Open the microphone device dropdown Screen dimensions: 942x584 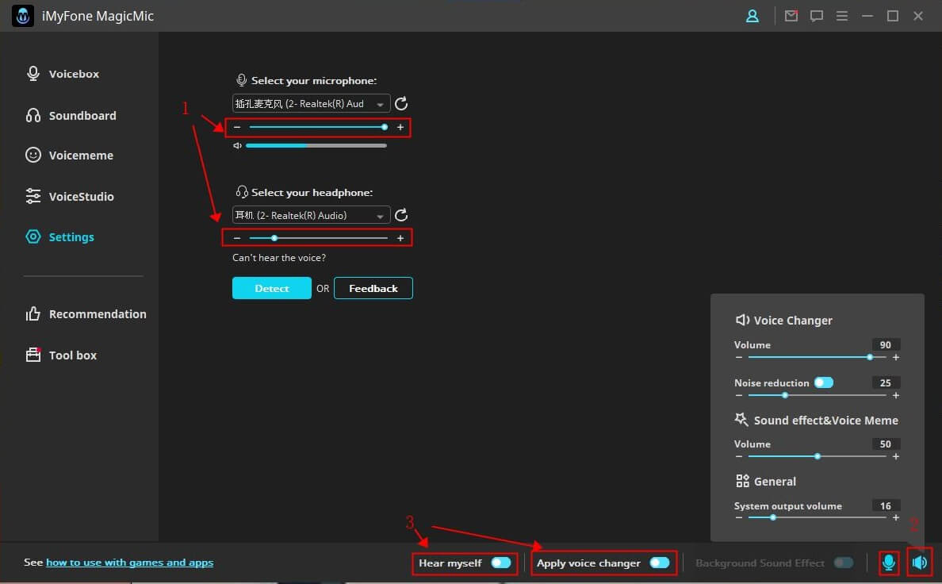click(x=311, y=103)
